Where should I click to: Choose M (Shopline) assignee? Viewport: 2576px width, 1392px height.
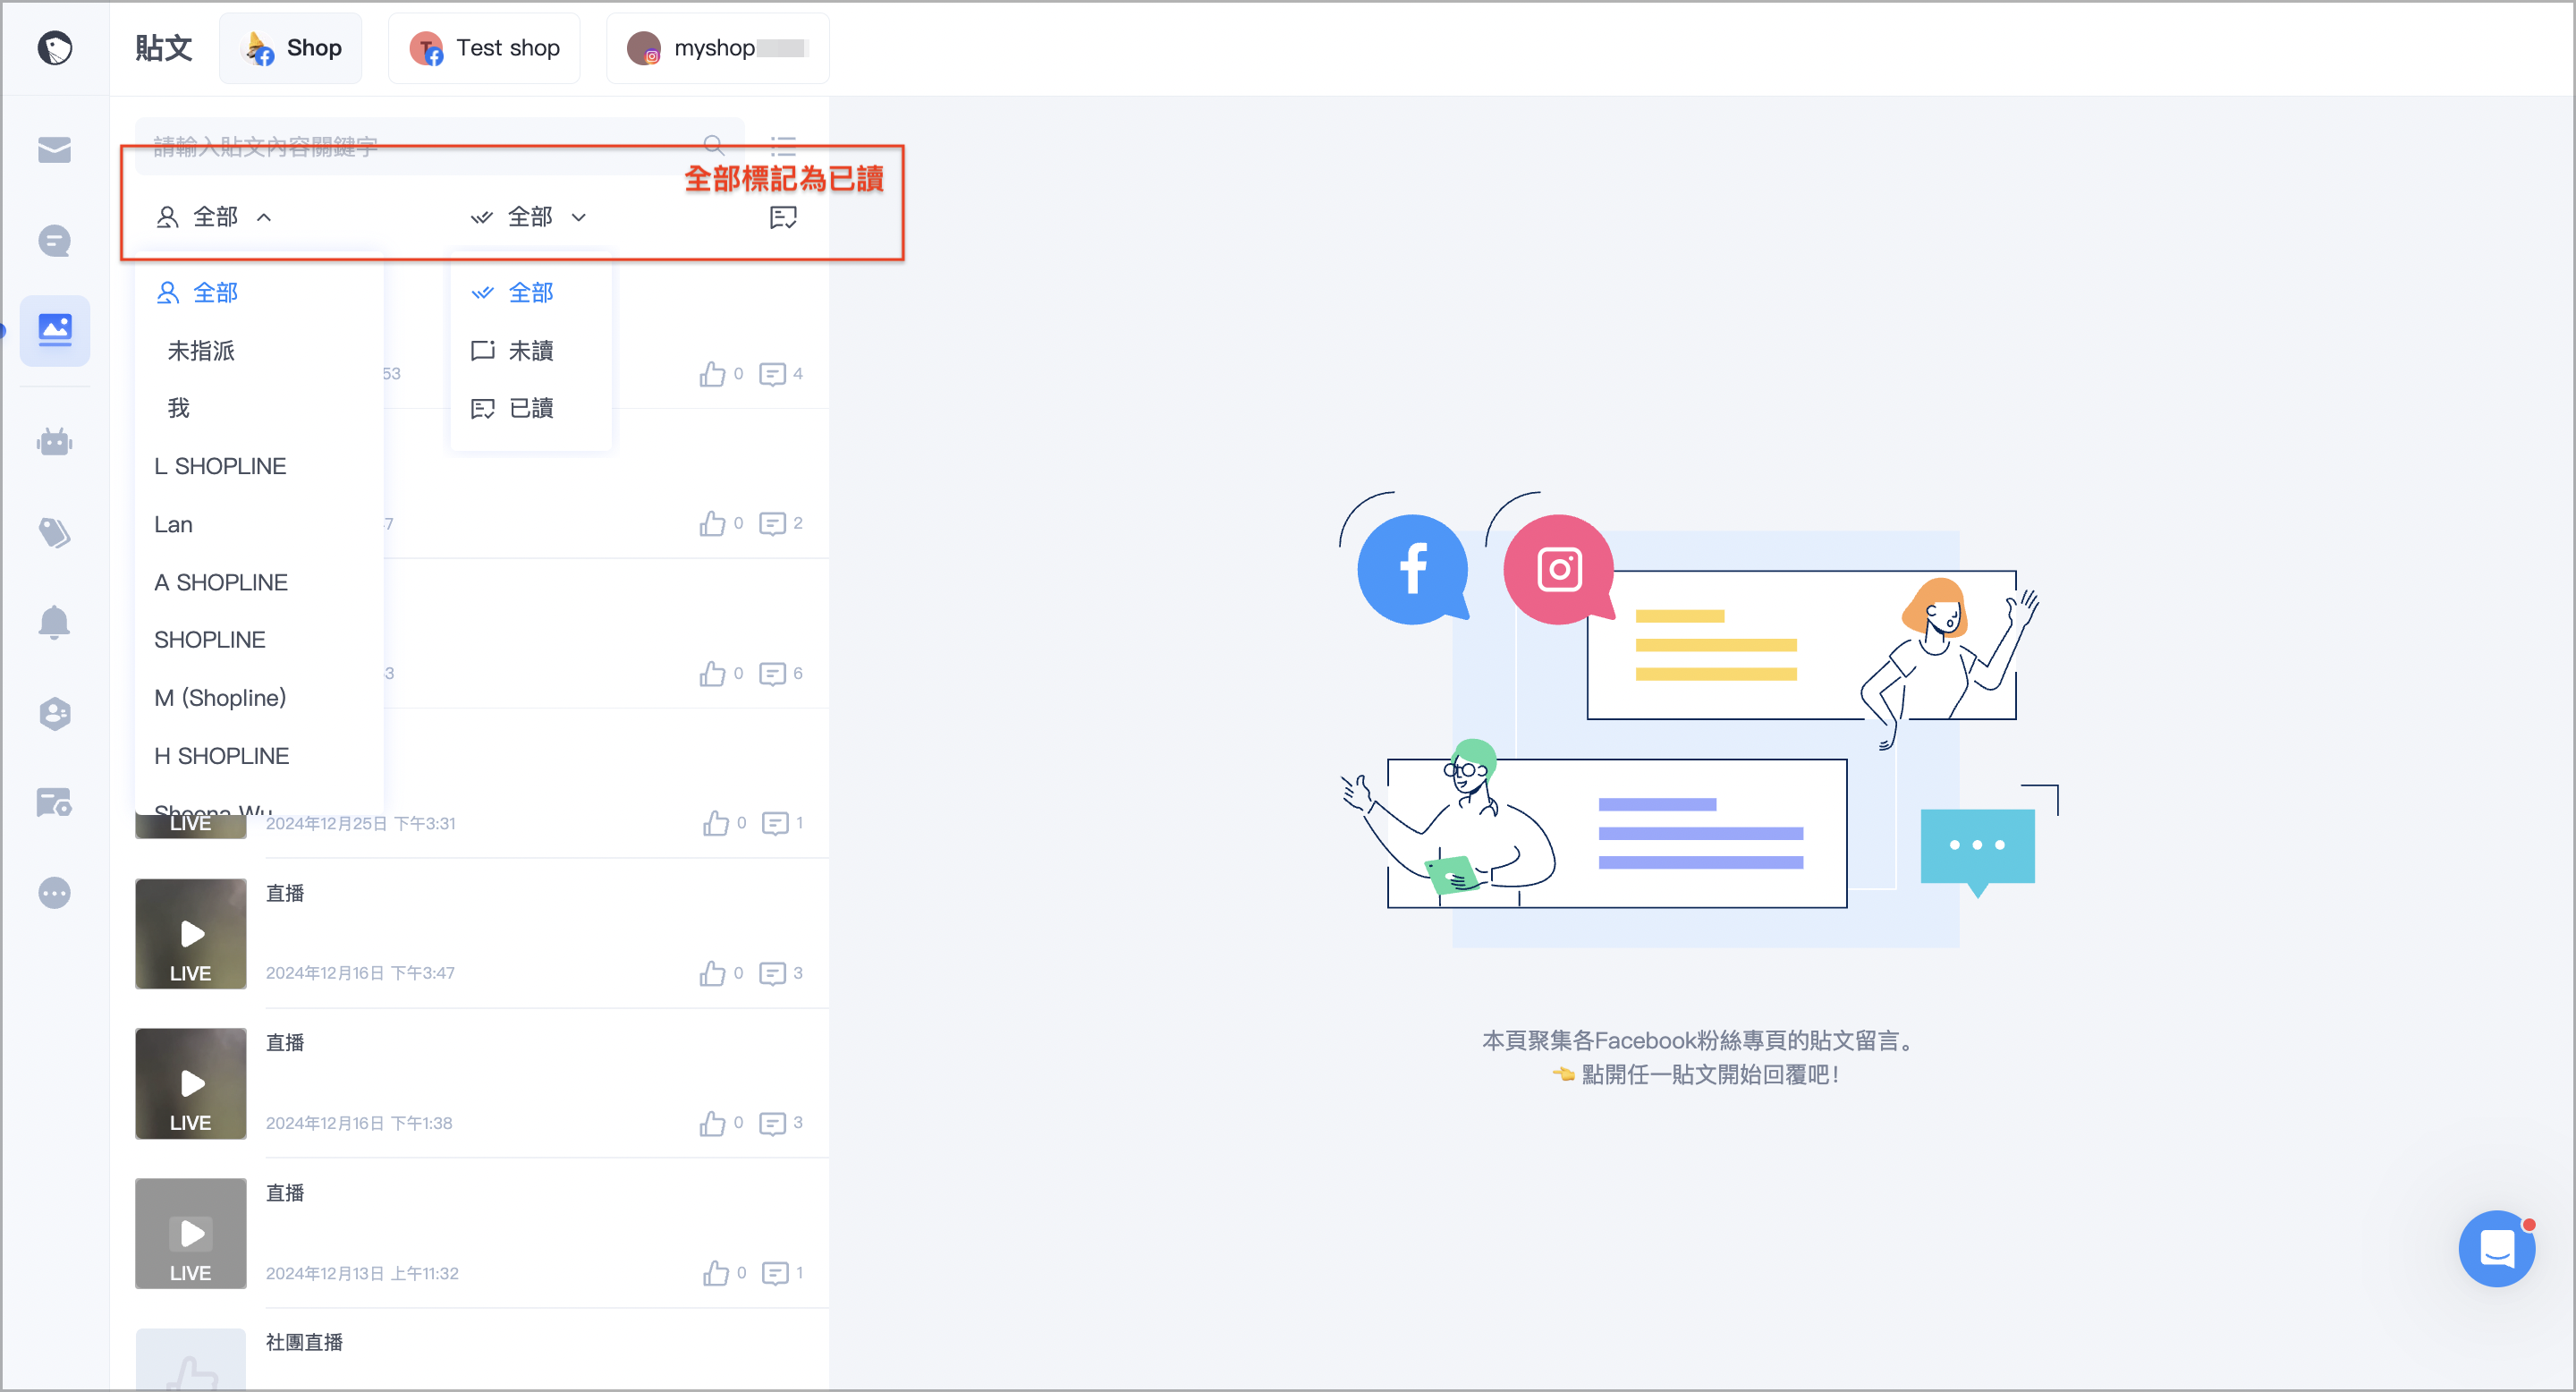pos(259,697)
